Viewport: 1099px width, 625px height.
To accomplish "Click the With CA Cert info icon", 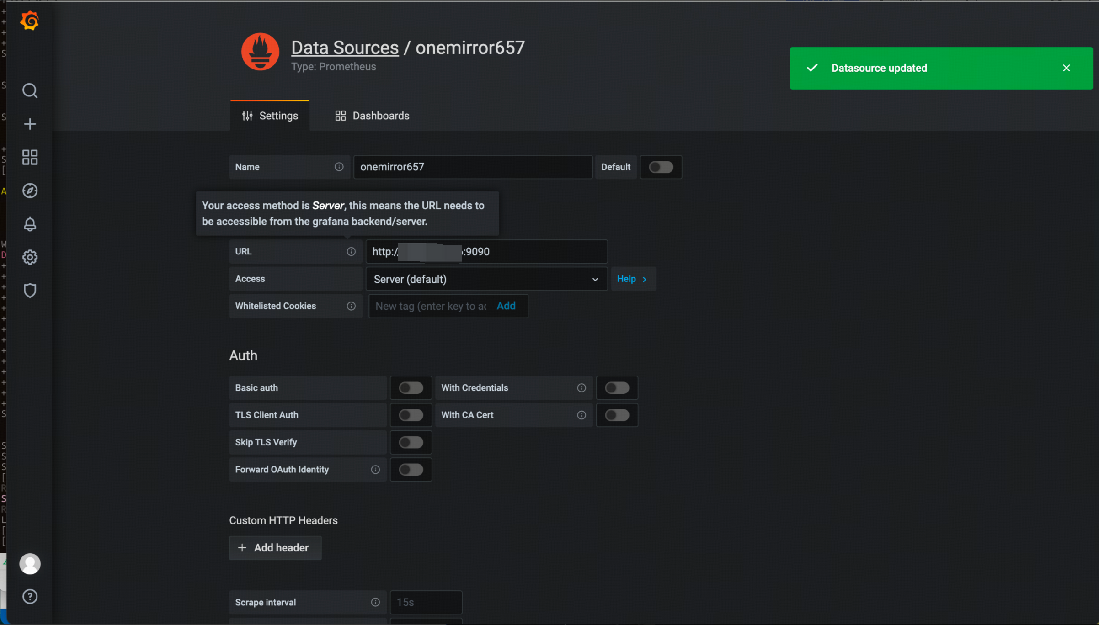I will tap(582, 415).
